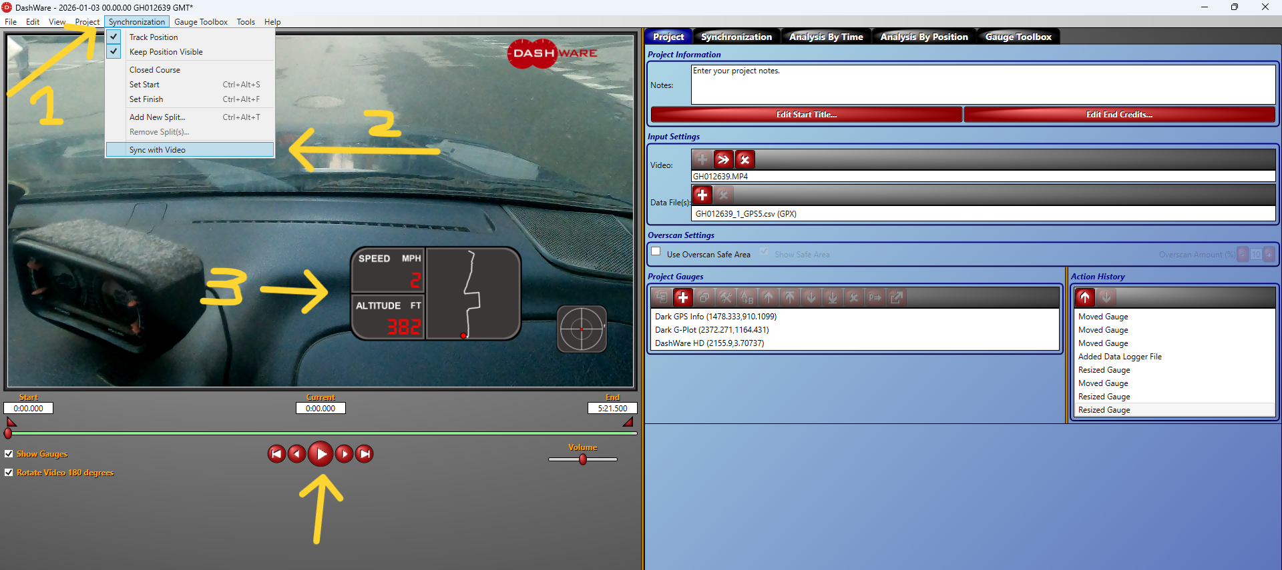Switch to Analysis By Position tab
Screen dimensions: 1282x570
tap(924, 37)
